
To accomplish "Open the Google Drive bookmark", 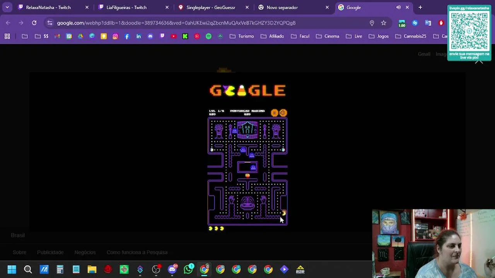I will click(x=80, y=36).
